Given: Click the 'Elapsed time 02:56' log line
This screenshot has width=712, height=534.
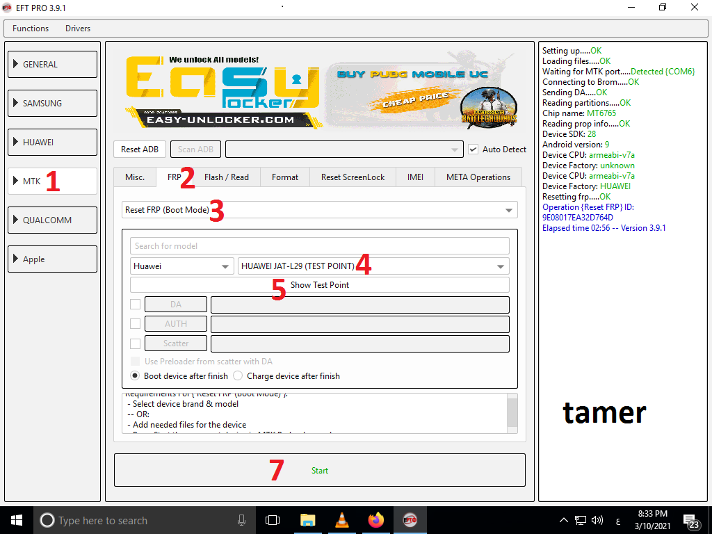Looking at the screenshot, I should coord(604,228).
